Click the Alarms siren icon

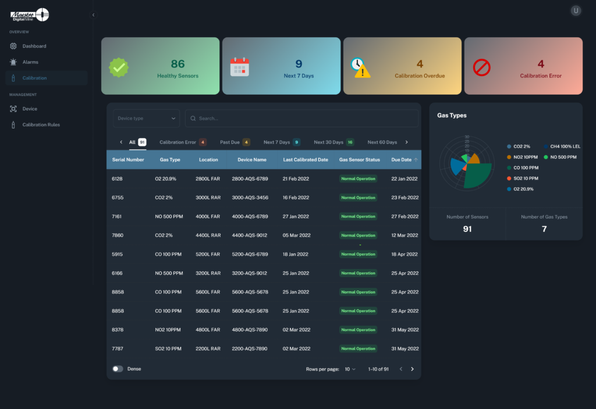point(13,62)
